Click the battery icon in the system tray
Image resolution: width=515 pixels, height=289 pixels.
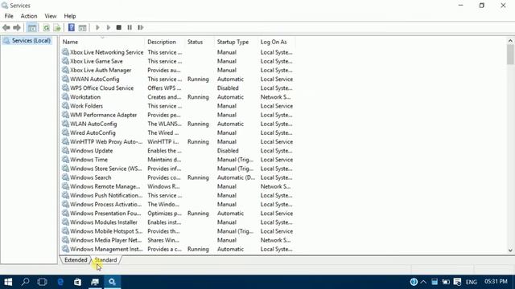tap(446, 282)
